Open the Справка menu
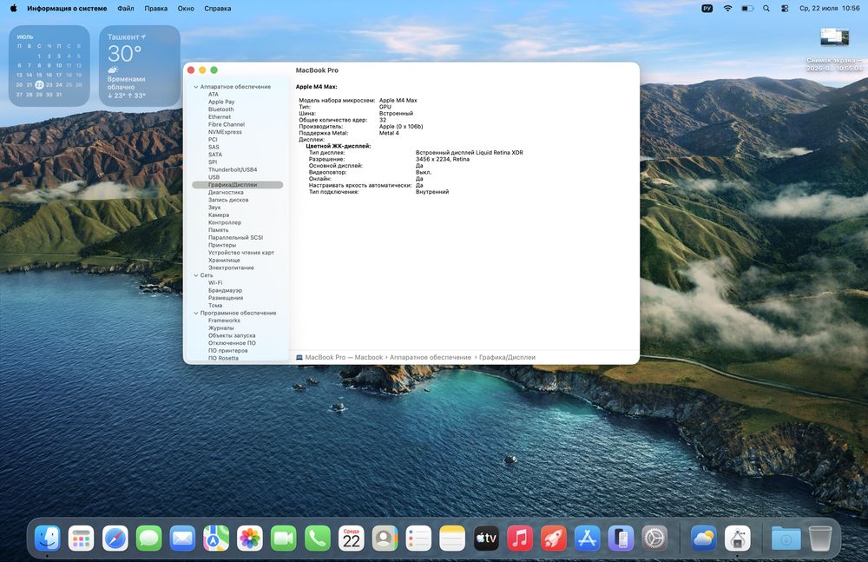This screenshot has height=562, width=868. (218, 9)
